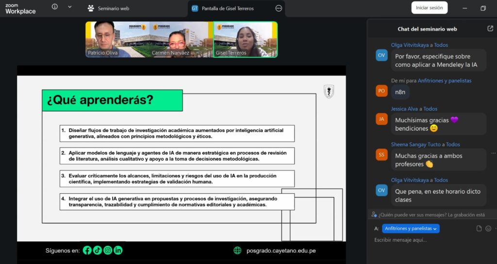497x264 pixels.
Task: Click the Instagram icon on the slide
Action: [108, 250]
